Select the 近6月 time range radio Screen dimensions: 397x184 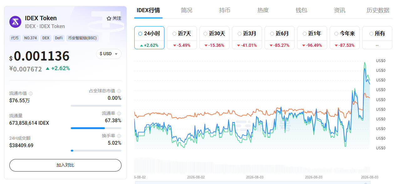(272, 33)
